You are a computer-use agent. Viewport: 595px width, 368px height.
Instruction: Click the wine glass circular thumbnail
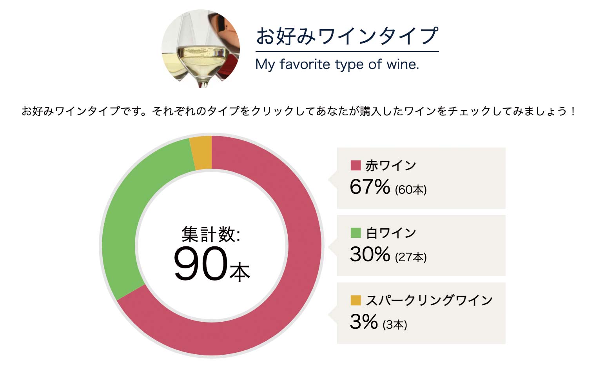(200, 49)
